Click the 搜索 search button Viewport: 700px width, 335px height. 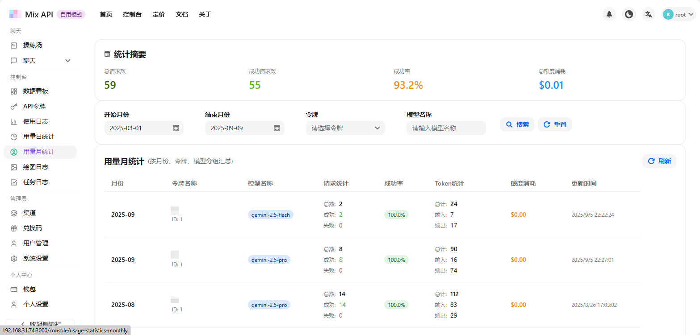point(517,124)
